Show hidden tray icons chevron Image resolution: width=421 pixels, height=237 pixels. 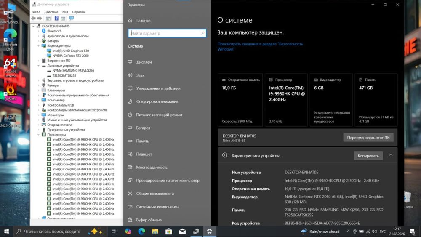348,232
